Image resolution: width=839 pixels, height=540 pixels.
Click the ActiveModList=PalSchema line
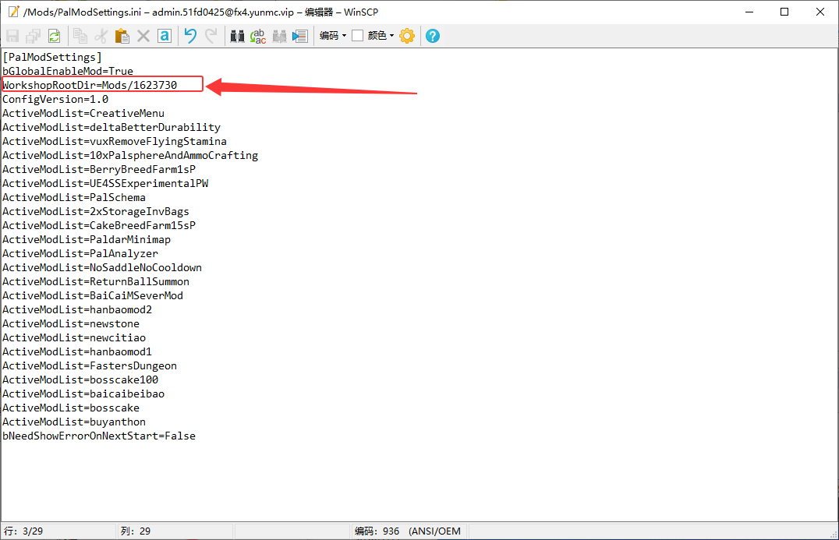pos(74,197)
